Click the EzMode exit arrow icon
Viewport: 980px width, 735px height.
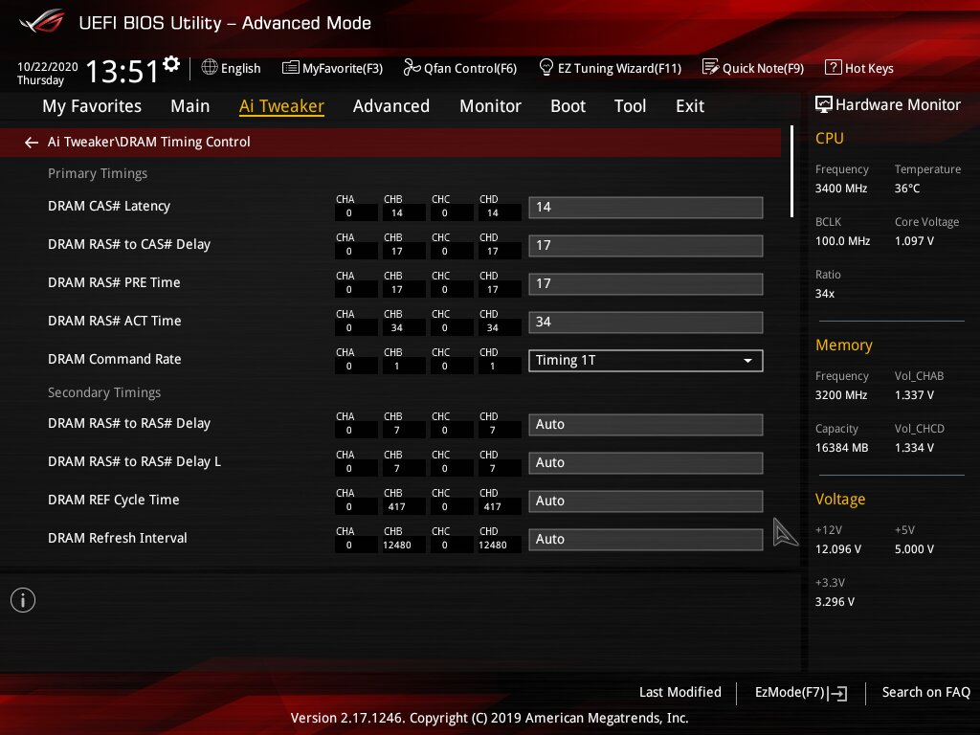pyautogui.click(x=837, y=693)
